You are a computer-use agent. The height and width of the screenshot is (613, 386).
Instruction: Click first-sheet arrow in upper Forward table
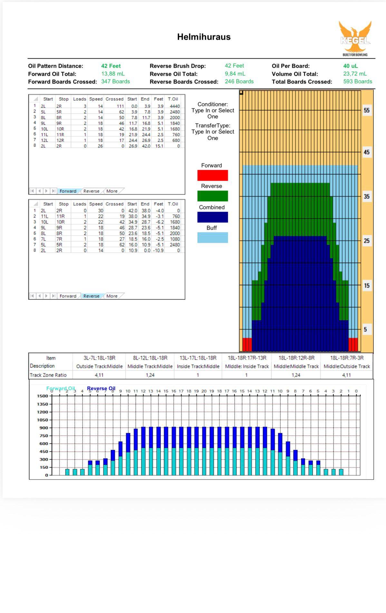[x=32, y=191]
